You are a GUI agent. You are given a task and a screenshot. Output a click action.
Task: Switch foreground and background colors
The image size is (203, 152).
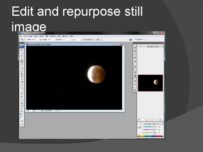point(23,114)
